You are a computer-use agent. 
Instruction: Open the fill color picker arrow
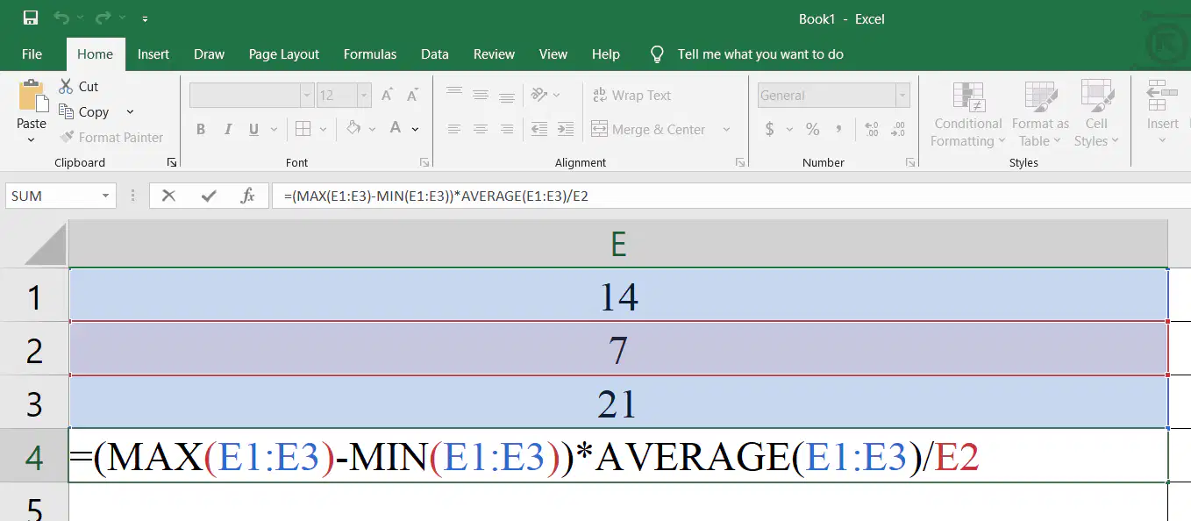point(372,129)
